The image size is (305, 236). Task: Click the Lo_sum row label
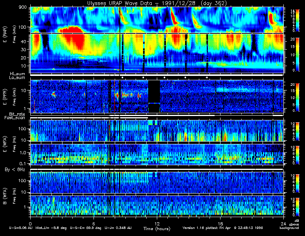17,78
